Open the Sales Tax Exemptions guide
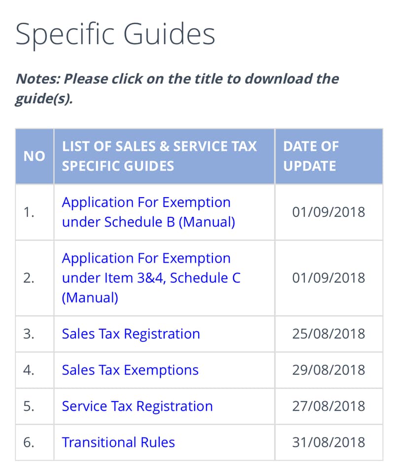Screen dimensions: 408x473 (130, 370)
